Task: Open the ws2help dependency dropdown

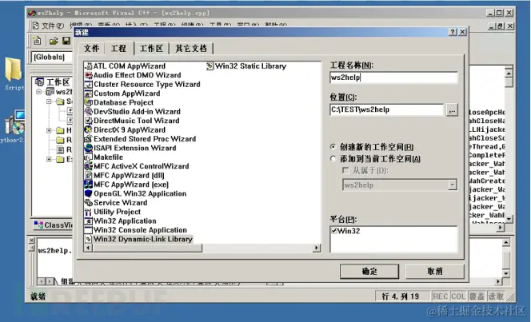Action: (453, 185)
